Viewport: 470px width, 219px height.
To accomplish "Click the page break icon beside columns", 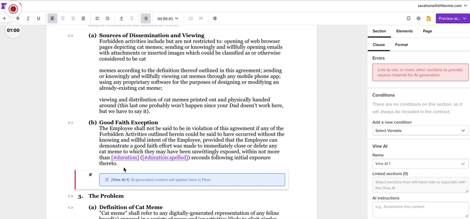I will [x=201, y=19].
